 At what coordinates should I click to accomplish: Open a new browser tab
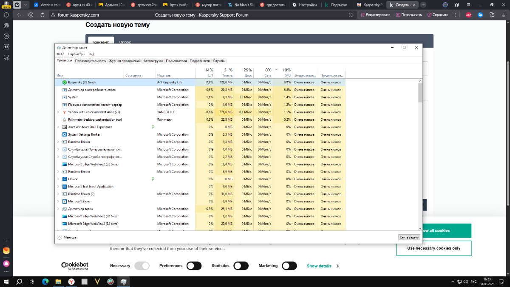[x=423, y=5]
